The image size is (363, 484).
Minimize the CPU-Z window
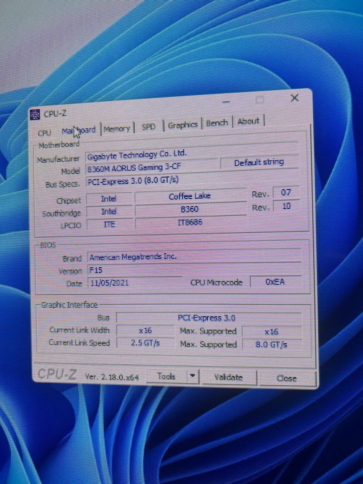point(226,102)
